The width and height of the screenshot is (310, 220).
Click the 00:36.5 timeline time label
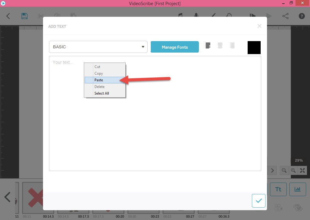tap(224, 216)
